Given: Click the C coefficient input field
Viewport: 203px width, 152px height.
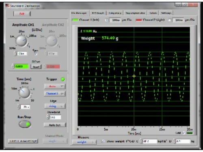Looking at the screenshot, I should (x=150, y=141).
